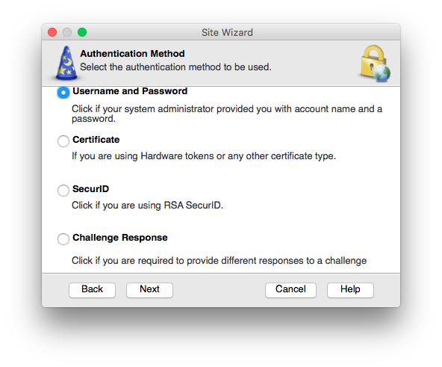Cancel the Site Wizard
Screen dimensions: 442x367
point(290,290)
